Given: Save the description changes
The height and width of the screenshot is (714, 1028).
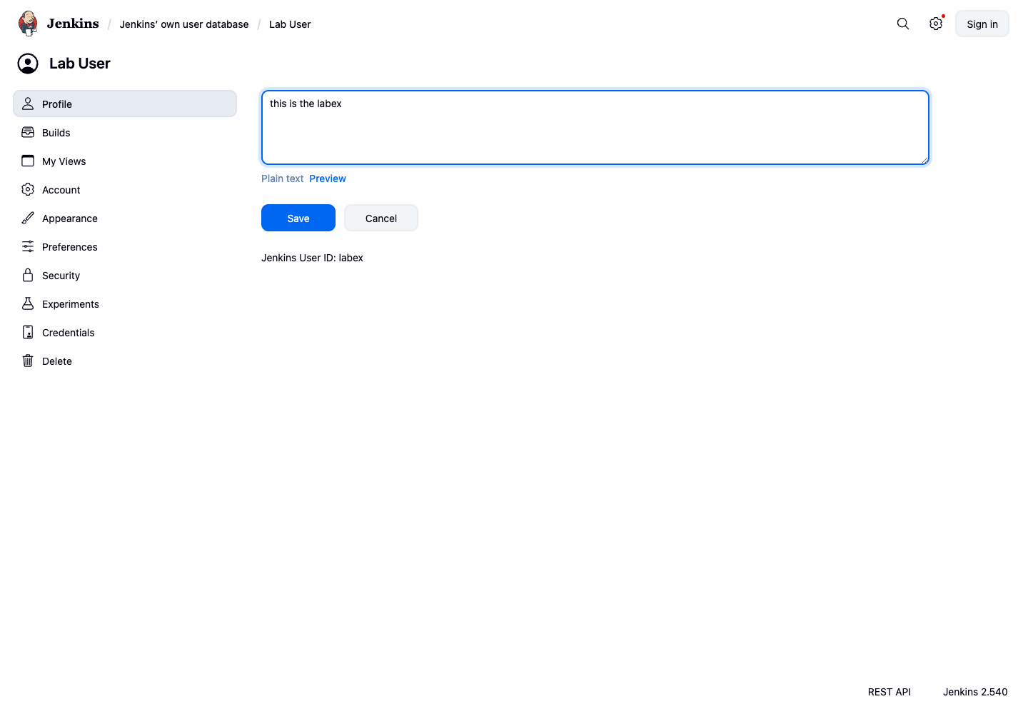Looking at the screenshot, I should coord(298,218).
